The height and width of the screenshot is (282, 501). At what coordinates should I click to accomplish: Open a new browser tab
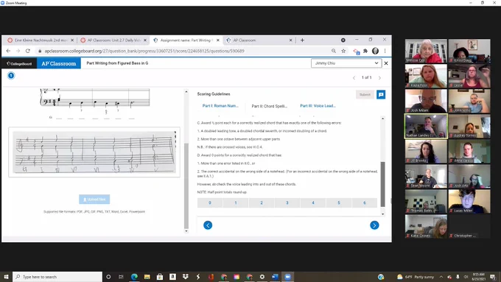pyautogui.click(x=302, y=40)
